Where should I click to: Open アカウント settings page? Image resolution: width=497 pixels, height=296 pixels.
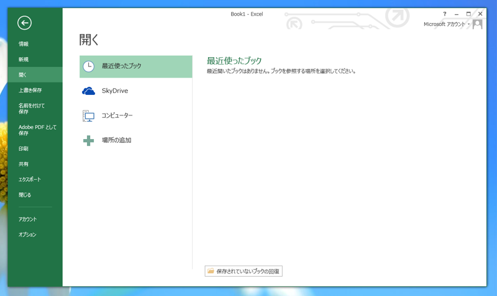[35, 220]
